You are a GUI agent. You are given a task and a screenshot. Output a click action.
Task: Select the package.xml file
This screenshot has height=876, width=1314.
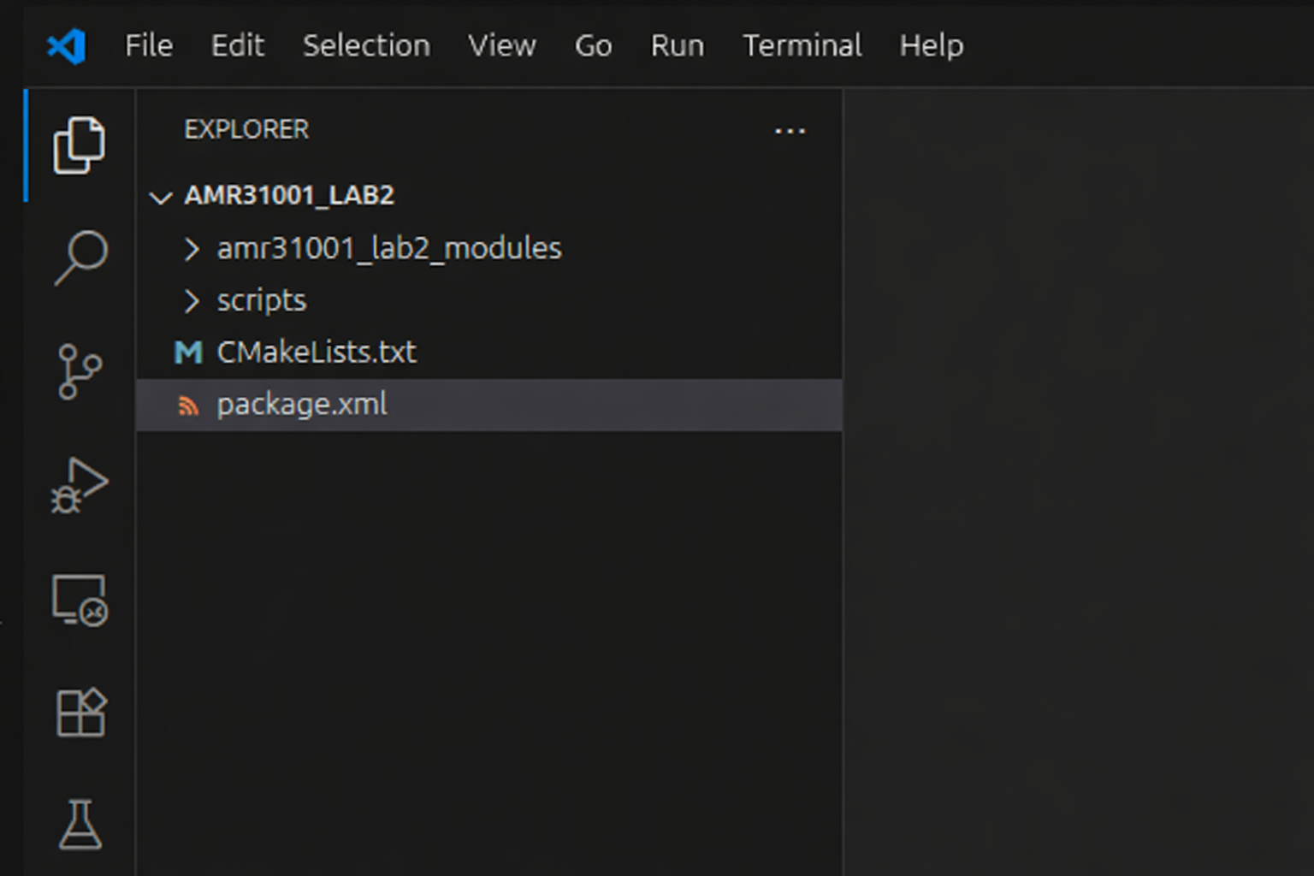pos(301,405)
